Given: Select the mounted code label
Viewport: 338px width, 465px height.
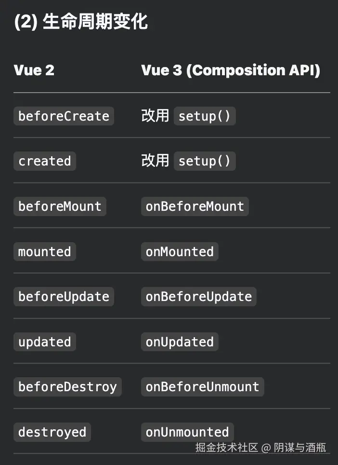Looking at the screenshot, I should tap(44, 252).
